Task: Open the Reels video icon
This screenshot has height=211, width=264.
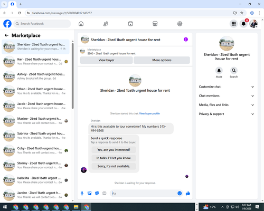Action: click(x=130, y=24)
